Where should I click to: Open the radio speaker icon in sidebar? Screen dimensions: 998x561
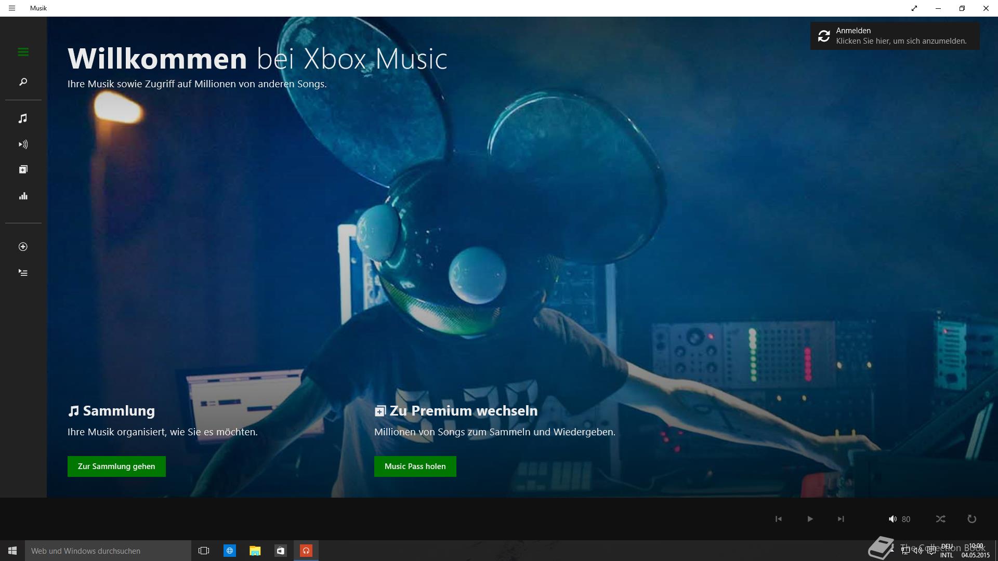click(x=23, y=144)
